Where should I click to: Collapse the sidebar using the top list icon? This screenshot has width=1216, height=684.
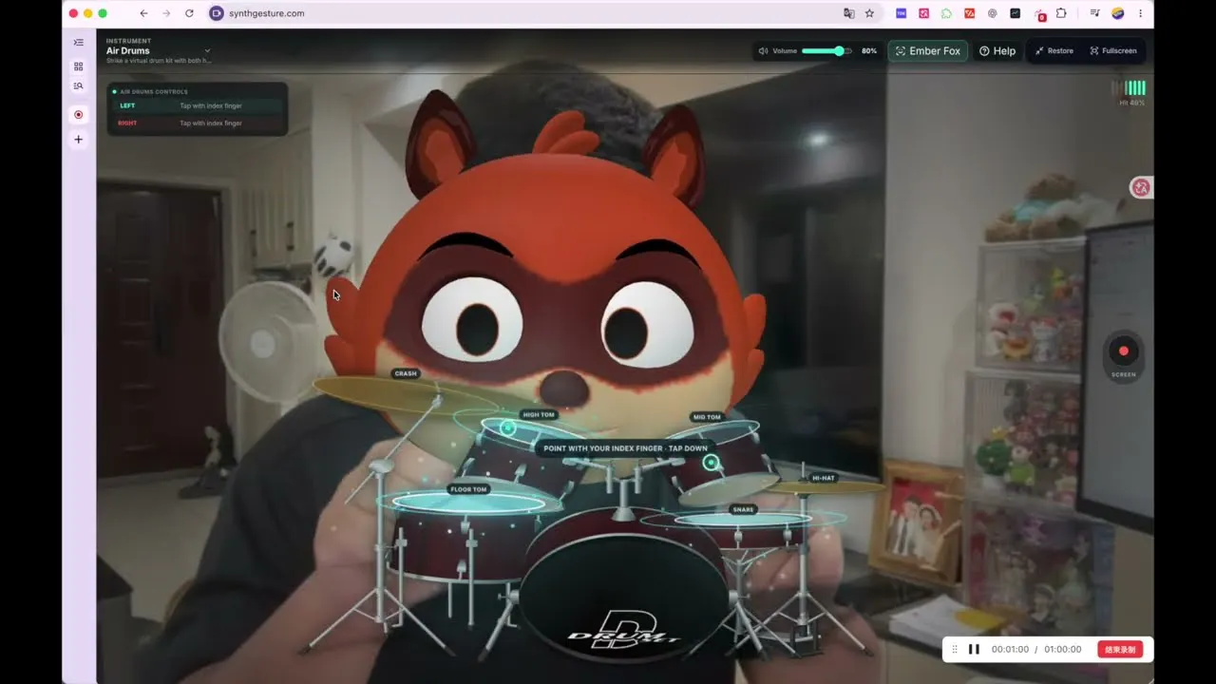point(79,42)
